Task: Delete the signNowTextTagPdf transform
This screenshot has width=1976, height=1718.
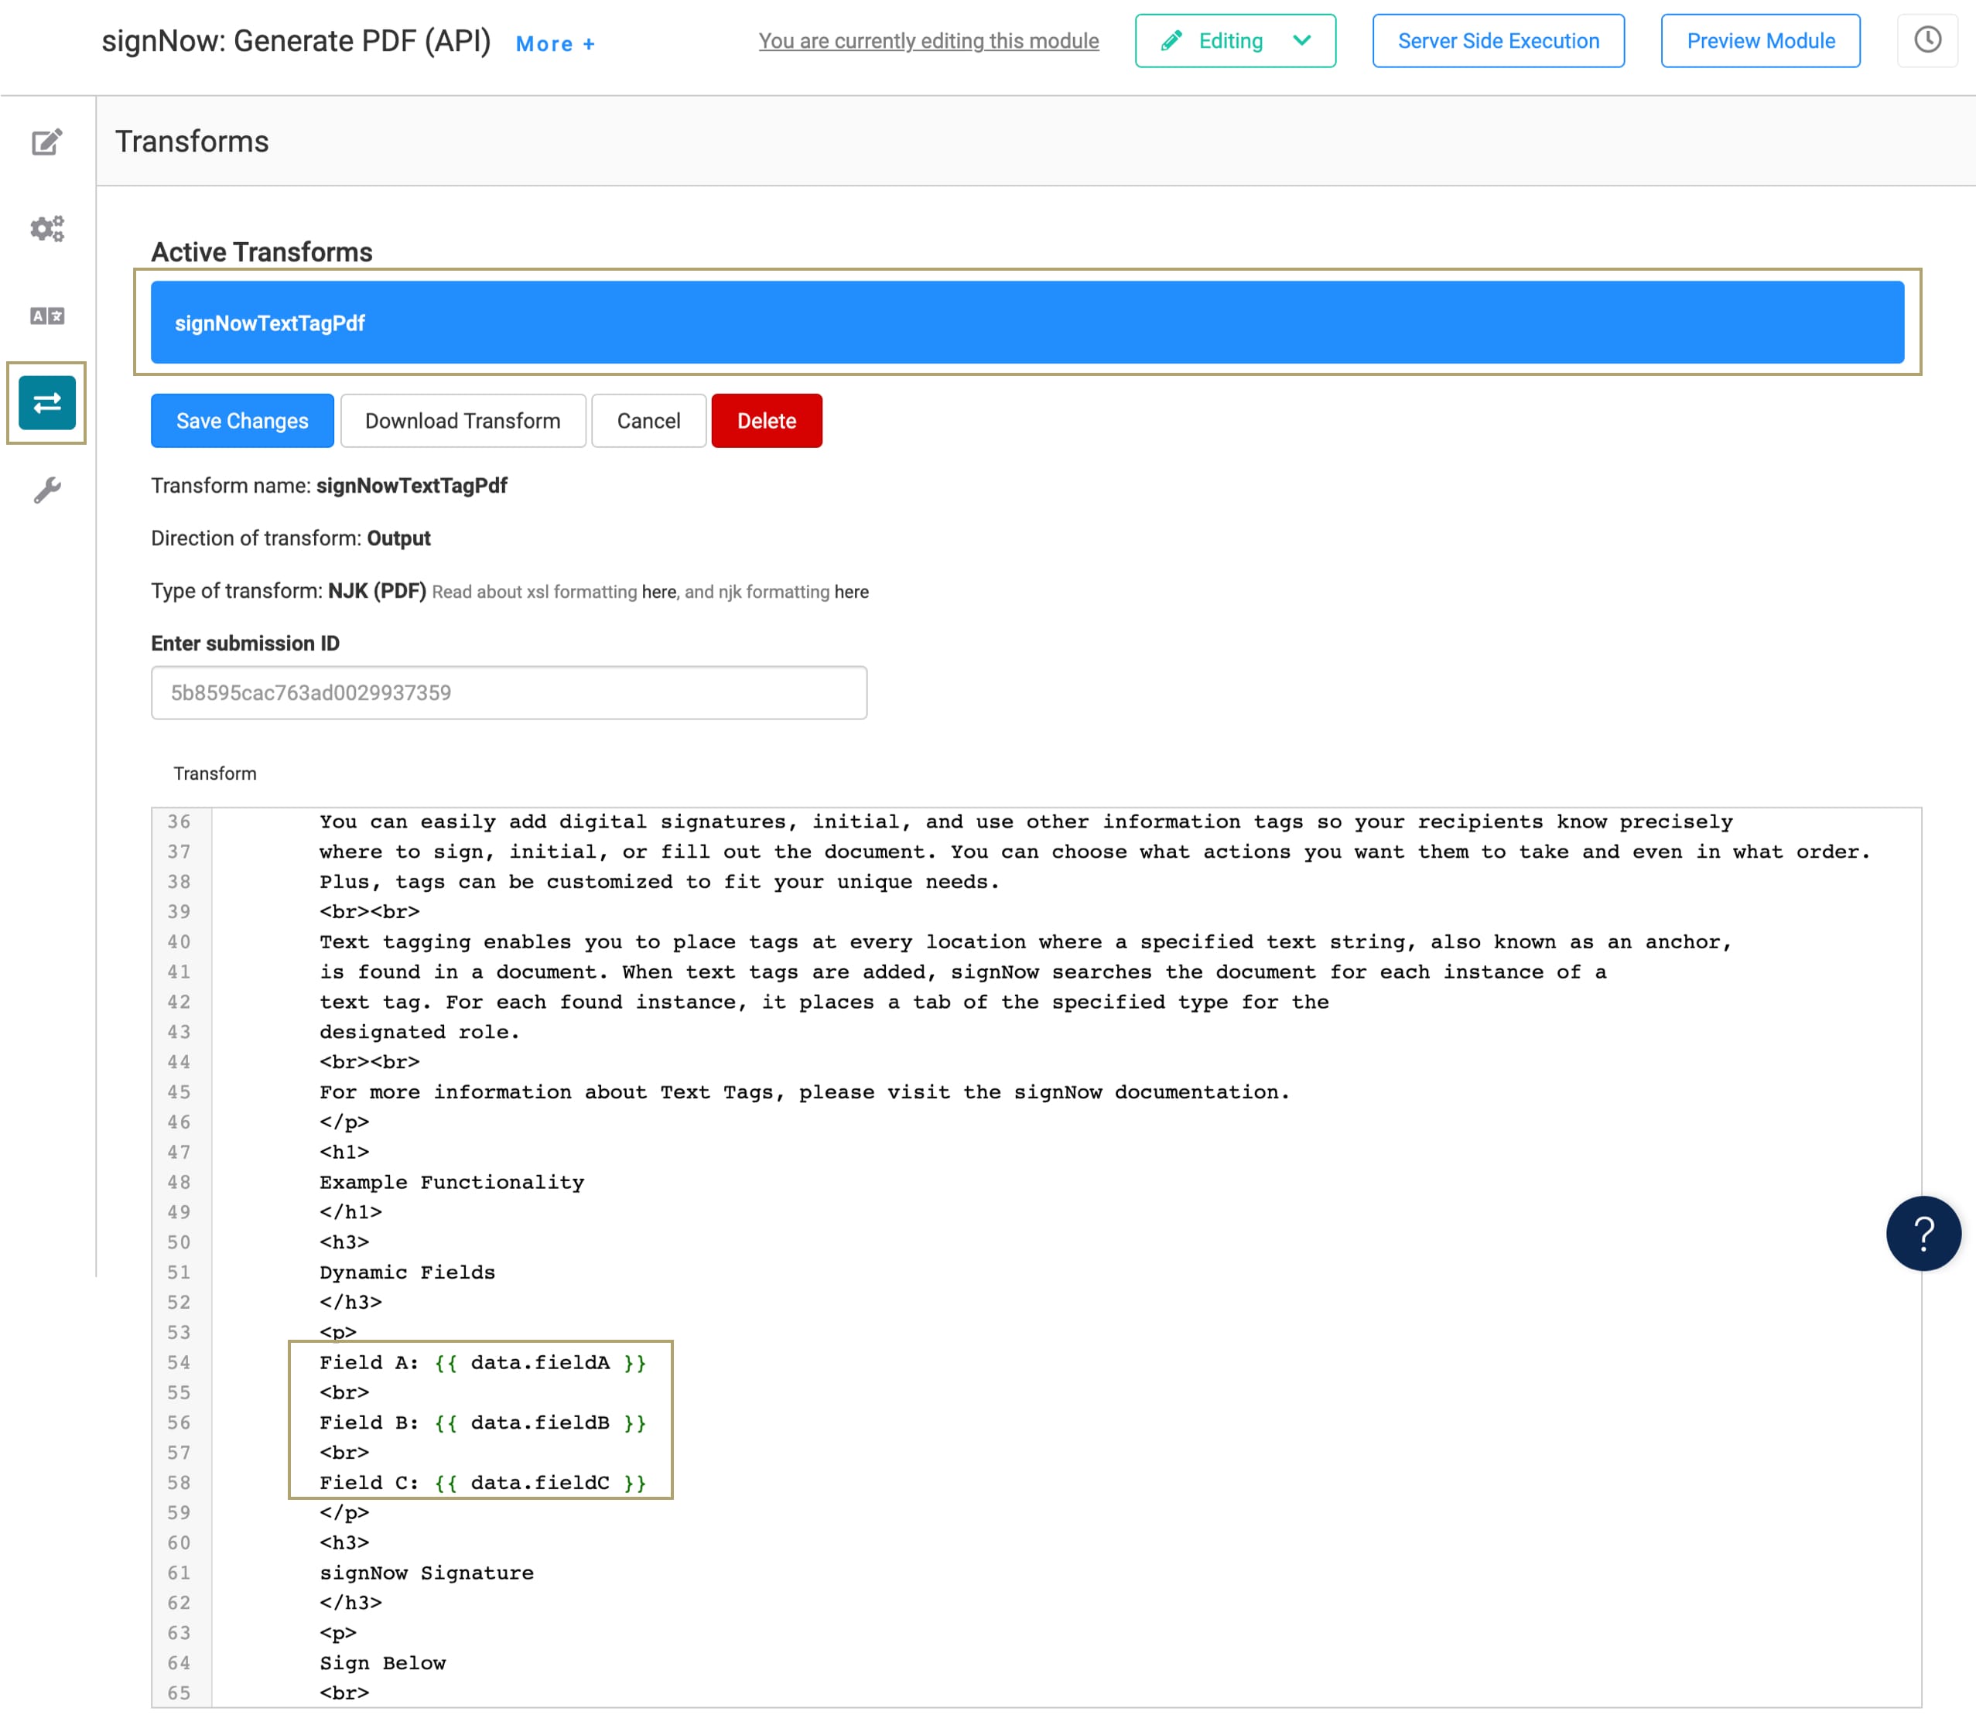Action: tap(766, 421)
